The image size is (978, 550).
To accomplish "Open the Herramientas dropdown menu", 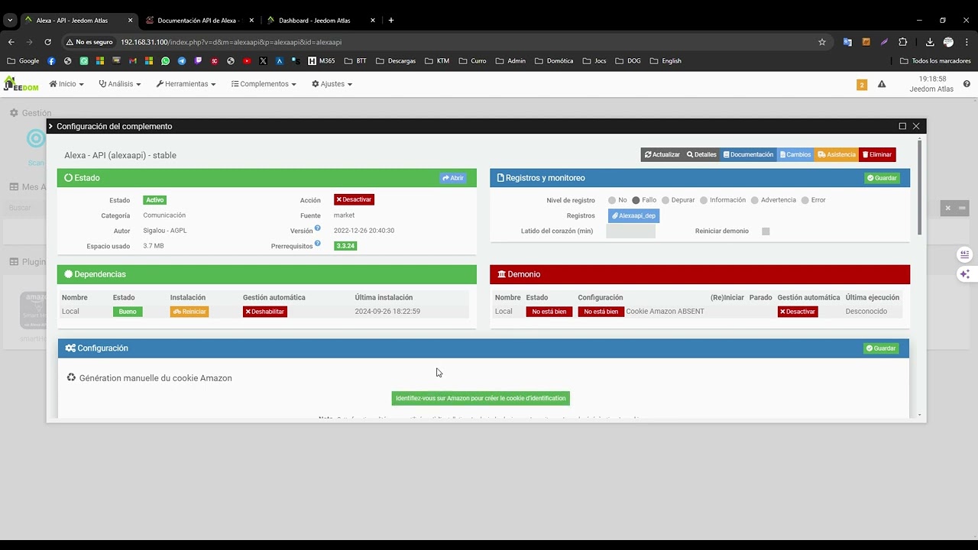I will (x=186, y=84).
